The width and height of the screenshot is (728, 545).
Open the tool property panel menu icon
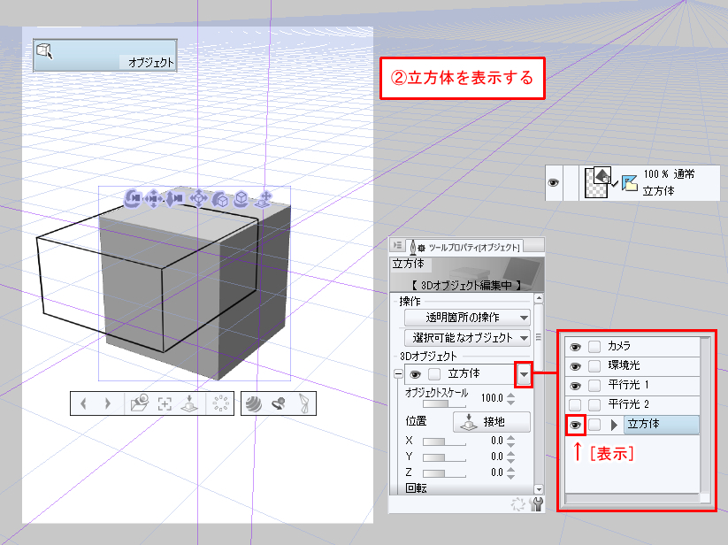[x=398, y=245]
